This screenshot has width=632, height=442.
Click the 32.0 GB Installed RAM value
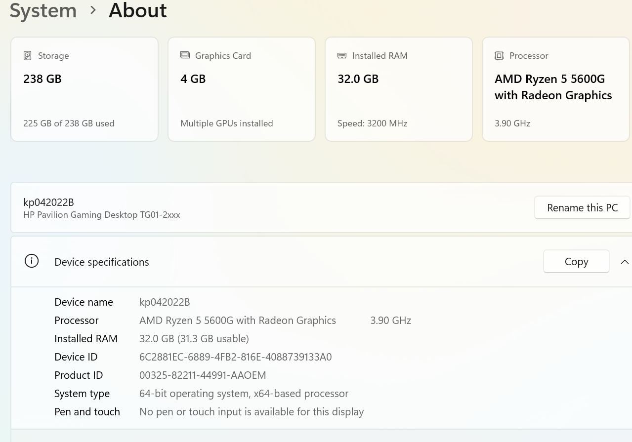click(358, 79)
